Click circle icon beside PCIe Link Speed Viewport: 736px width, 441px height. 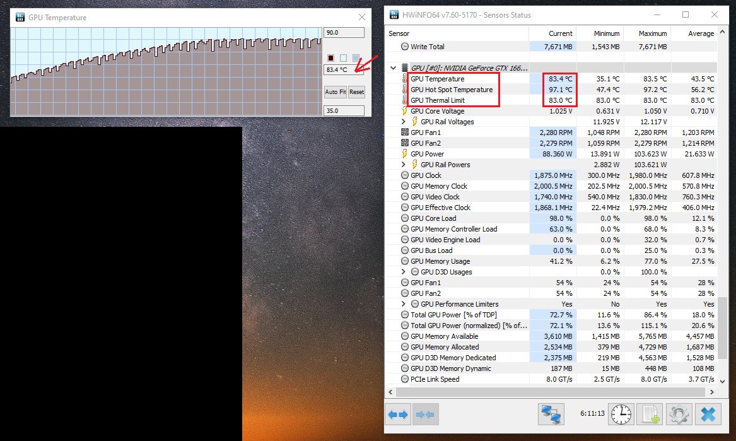coord(405,379)
